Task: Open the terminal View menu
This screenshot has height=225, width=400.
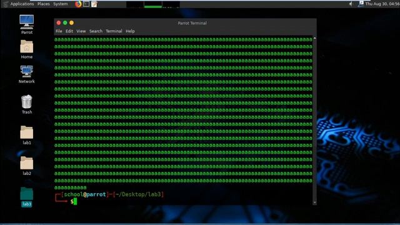Action: tap(81, 31)
